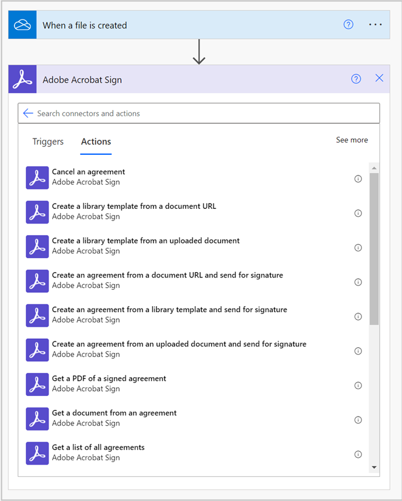Viewport: 402px width, 501px height.
Task: Click the actions list scrollbar down arrow
Action: (374, 468)
